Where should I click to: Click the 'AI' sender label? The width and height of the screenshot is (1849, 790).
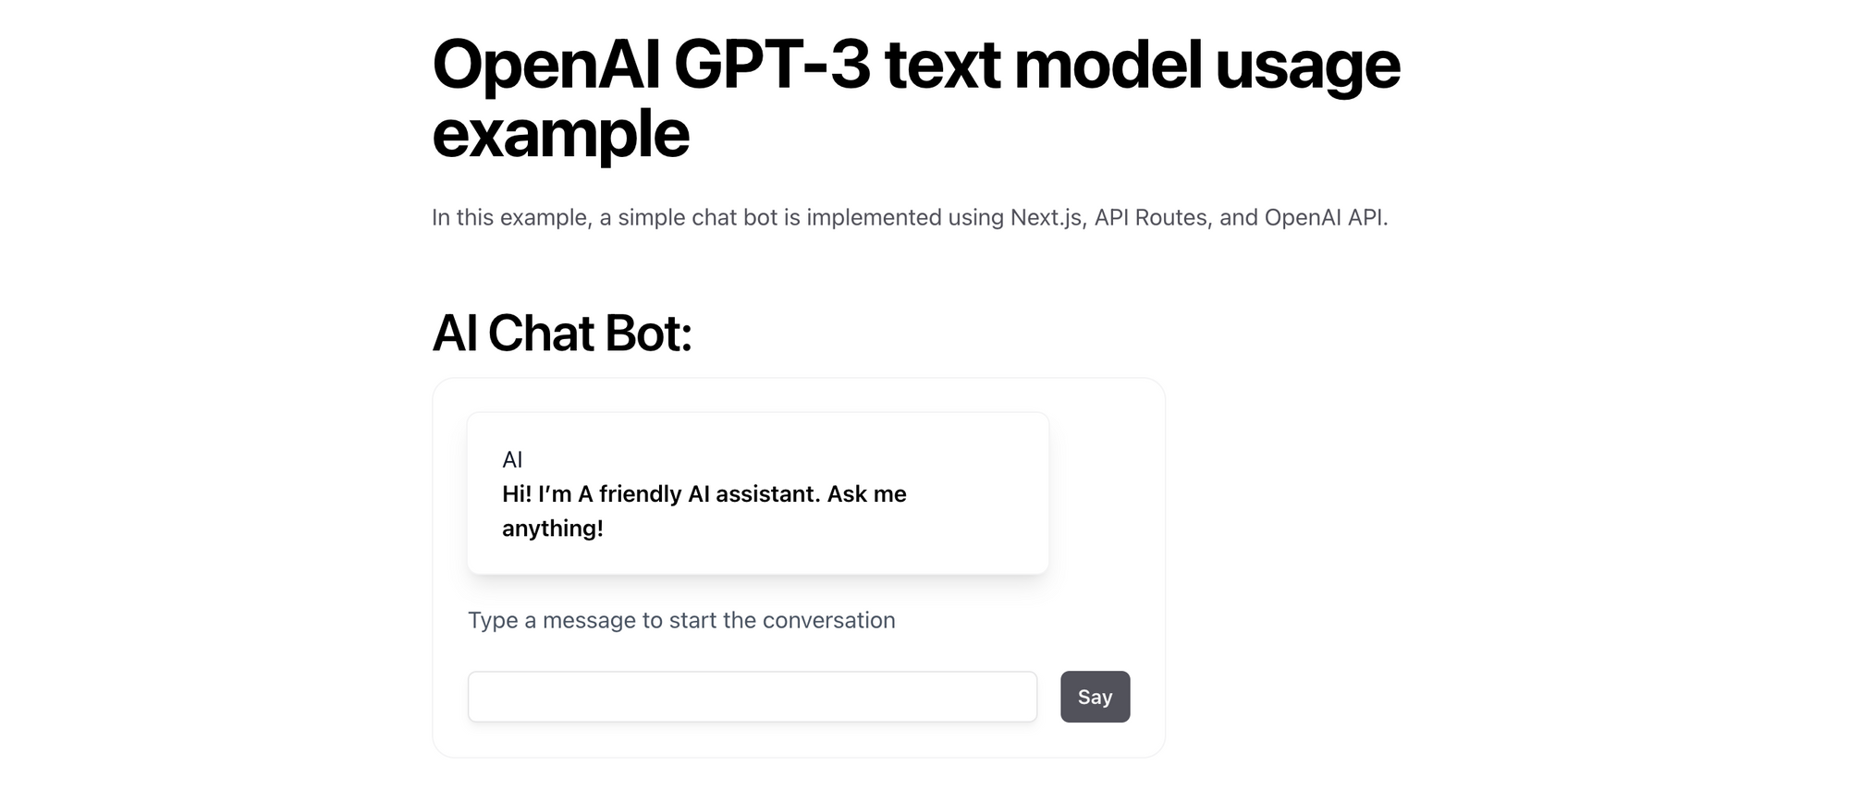coord(513,459)
